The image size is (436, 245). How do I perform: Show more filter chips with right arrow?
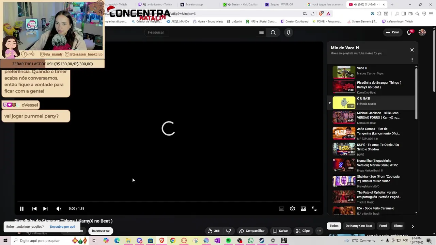pos(413,226)
